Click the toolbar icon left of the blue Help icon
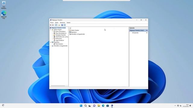The height and width of the screenshot is (108, 193). pos(59,25)
